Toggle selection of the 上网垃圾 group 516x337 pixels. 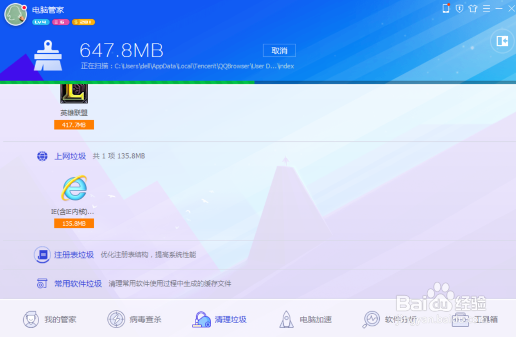pos(42,156)
